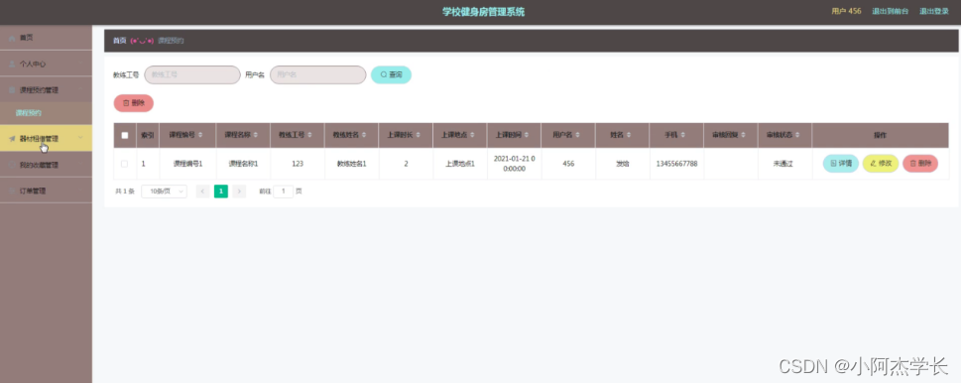Sort by the 审核回复 column arrows

tap(743, 135)
